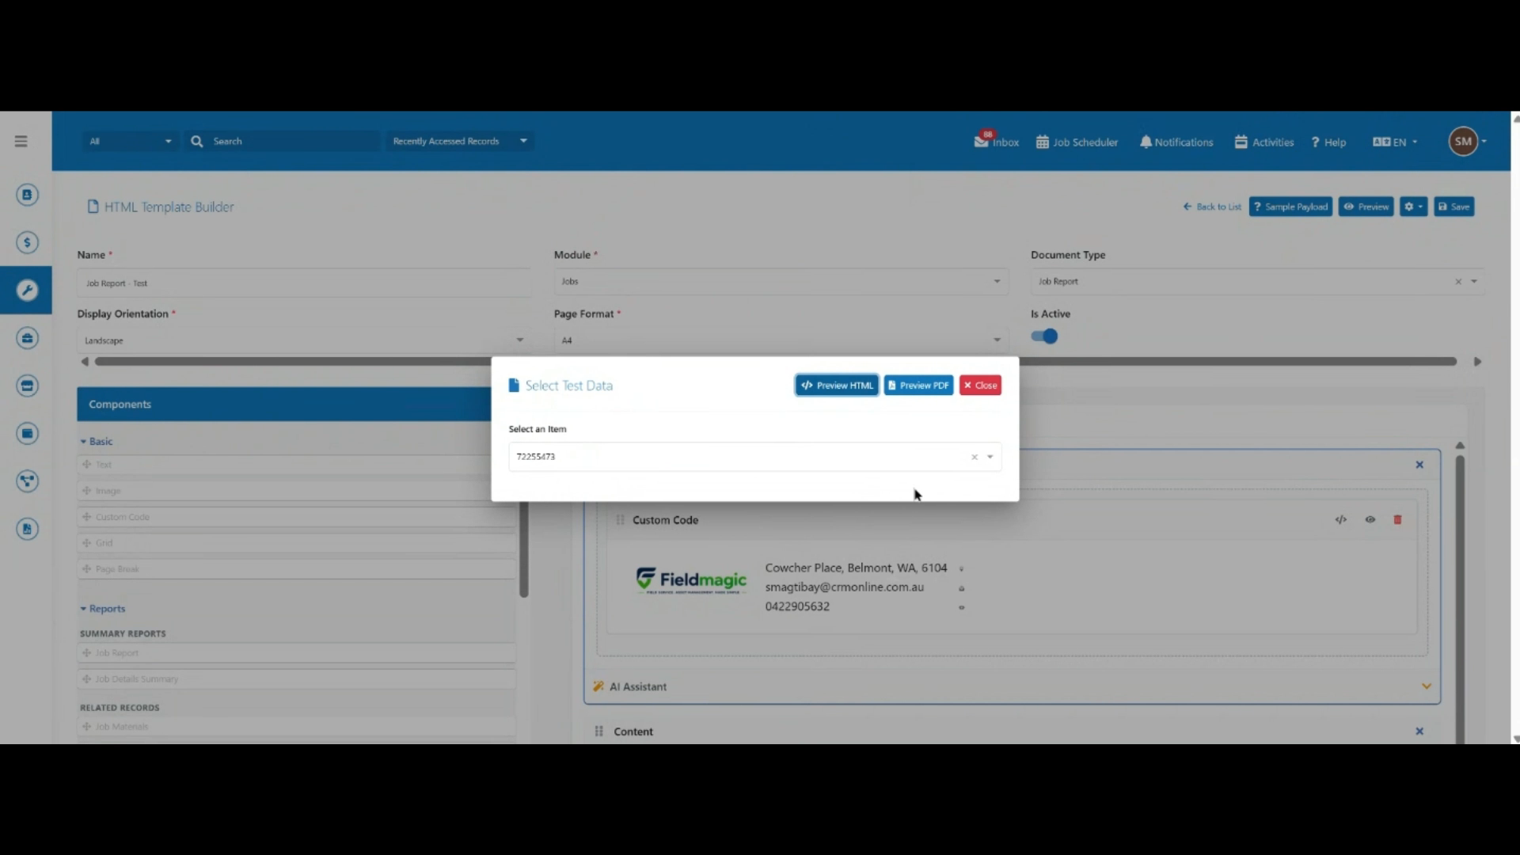1520x855 pixels.
Task: Select the network graph sidebar icon
Action: 27,481
